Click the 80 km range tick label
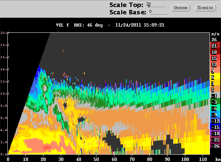This screenshot has height=162, width=221. pos(150,159)
